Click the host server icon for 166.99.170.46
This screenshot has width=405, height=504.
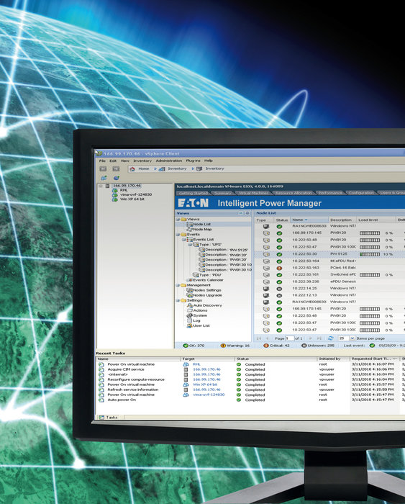pos(108,186)
